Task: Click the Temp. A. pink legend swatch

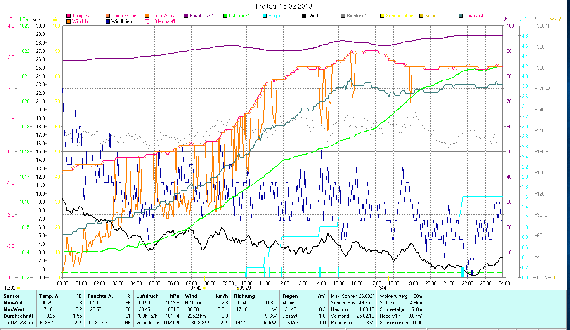Action: 69,16
